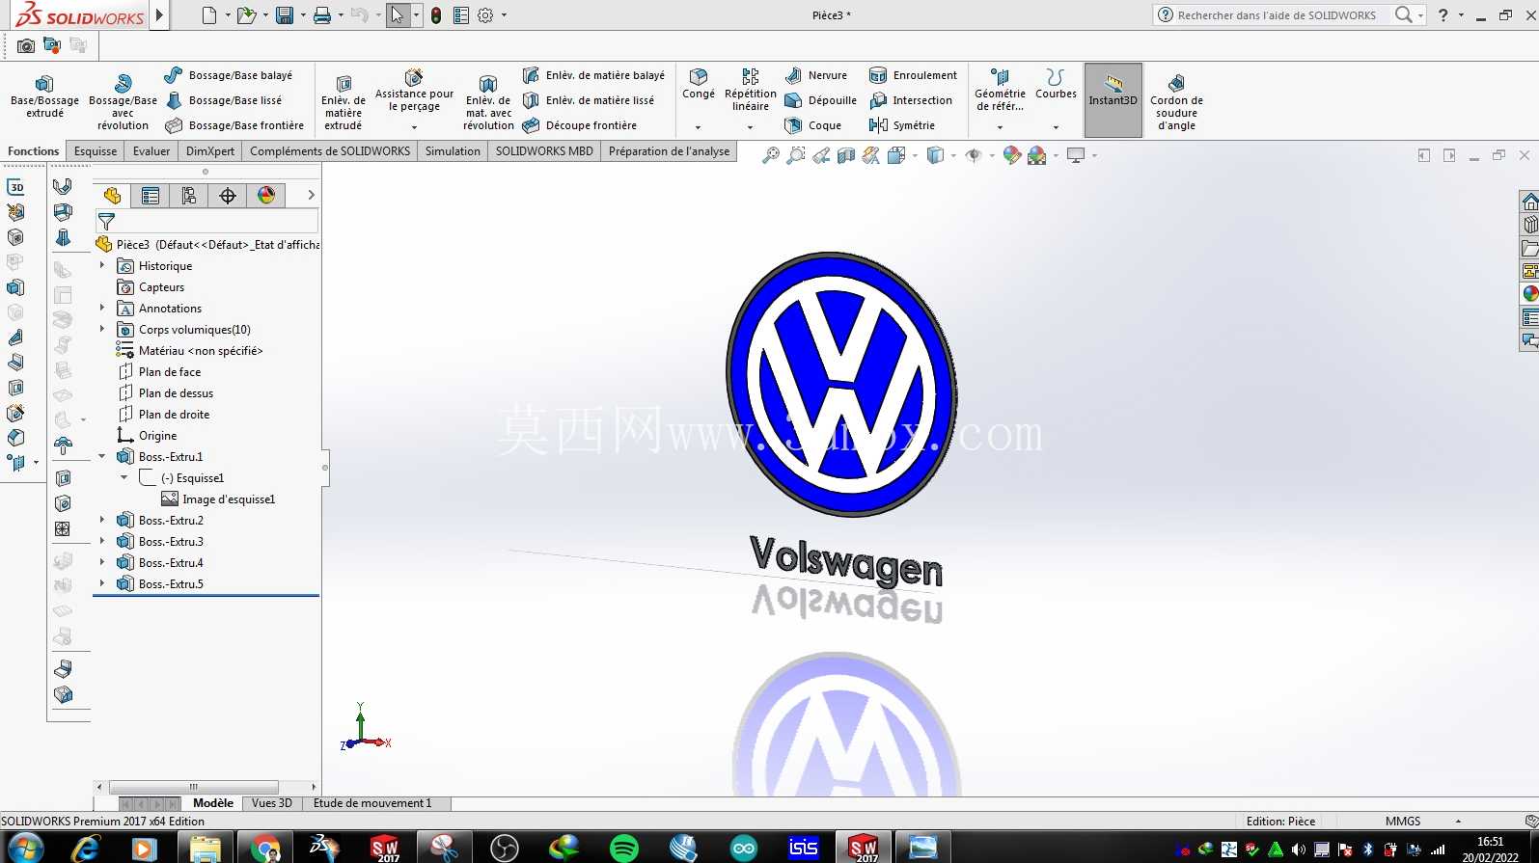Open the MMGS unit system selector

(x=1423, y=822)
